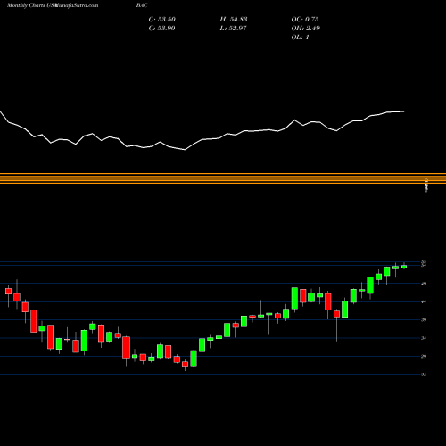446x446 pixels.
Task: Click the open value 'O: 53.50'
Action: pos(162,20)
